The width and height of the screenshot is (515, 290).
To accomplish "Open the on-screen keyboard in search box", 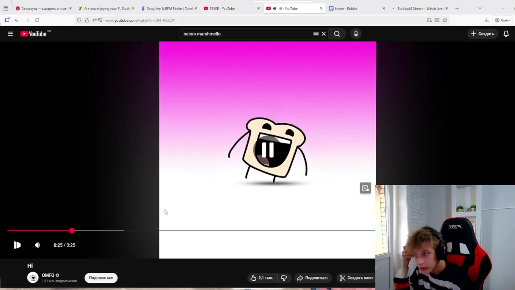I will click(x=316, y=34).
